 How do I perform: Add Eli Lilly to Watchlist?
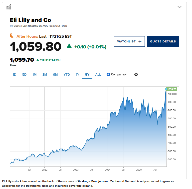tap(129, 41)
